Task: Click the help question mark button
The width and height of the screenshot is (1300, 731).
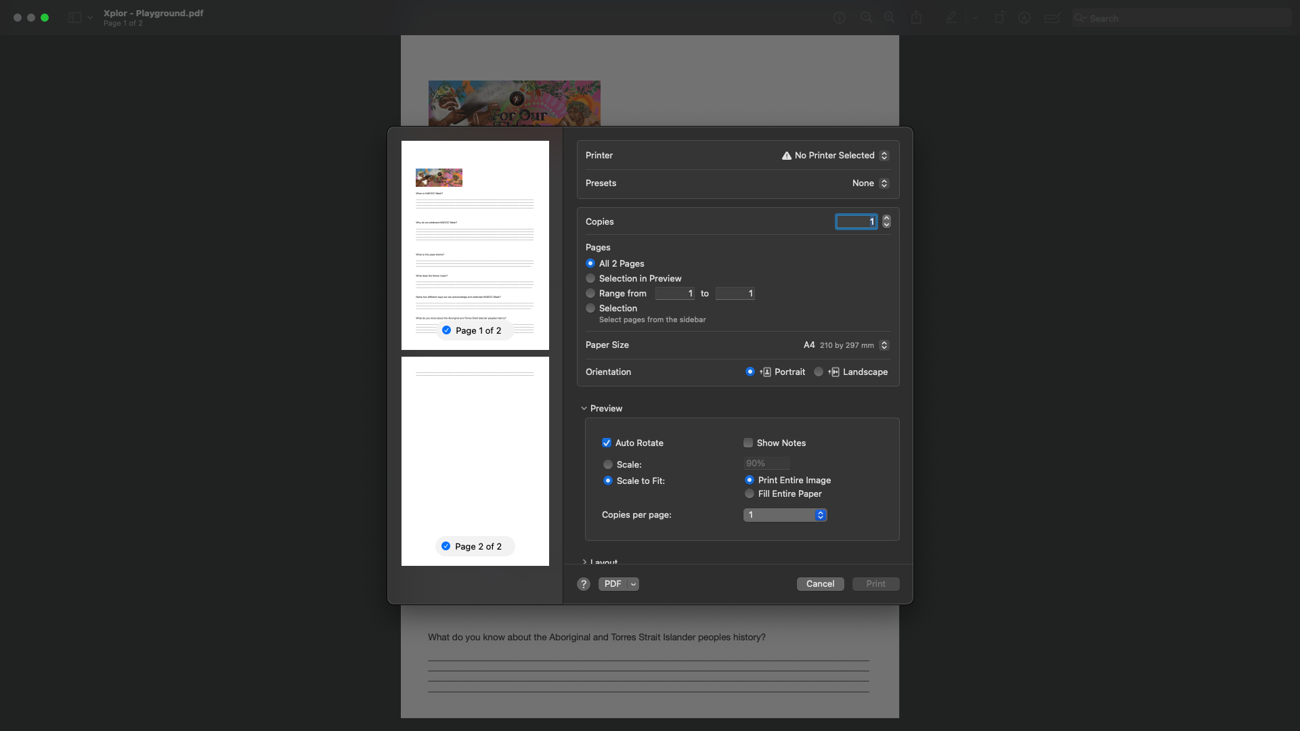Action: [x=583, y=583]
